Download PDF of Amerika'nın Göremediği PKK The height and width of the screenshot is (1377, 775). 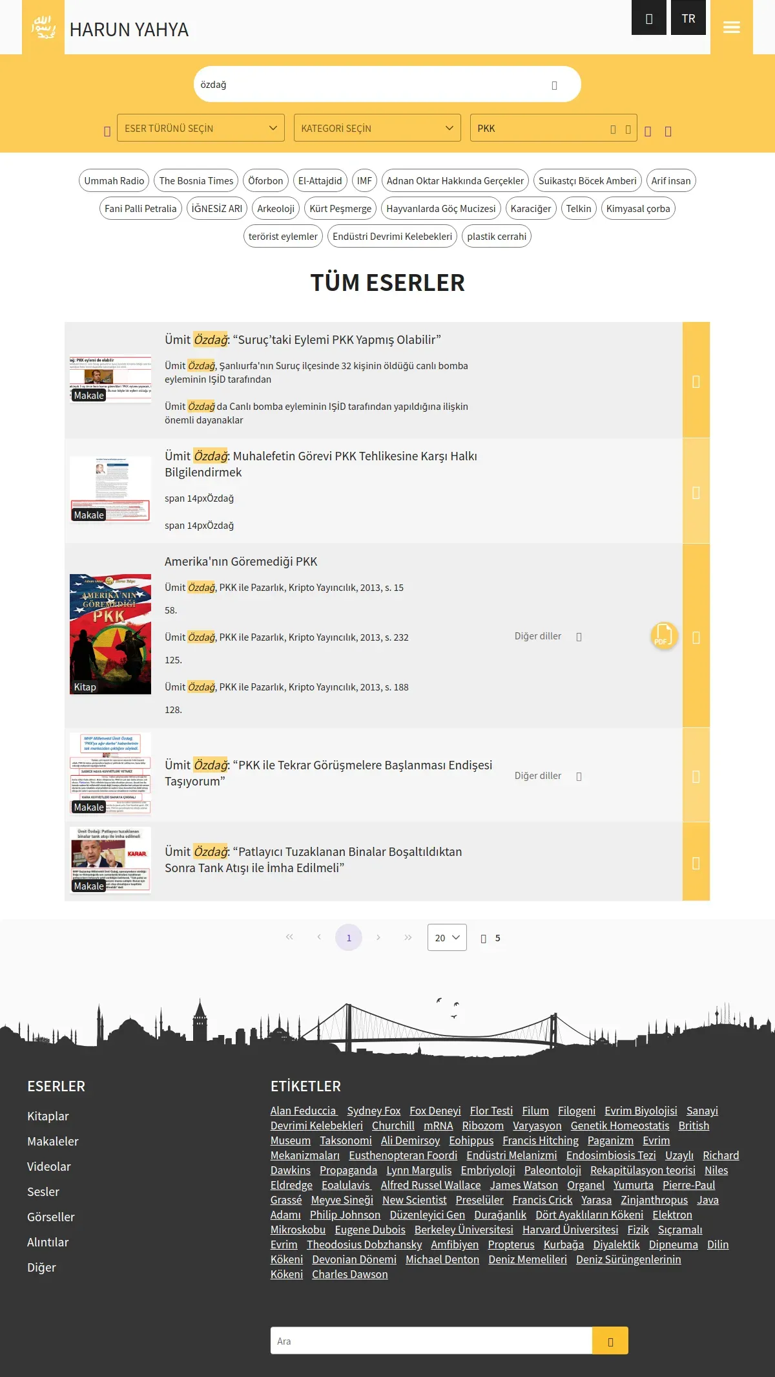coord(664,636)
